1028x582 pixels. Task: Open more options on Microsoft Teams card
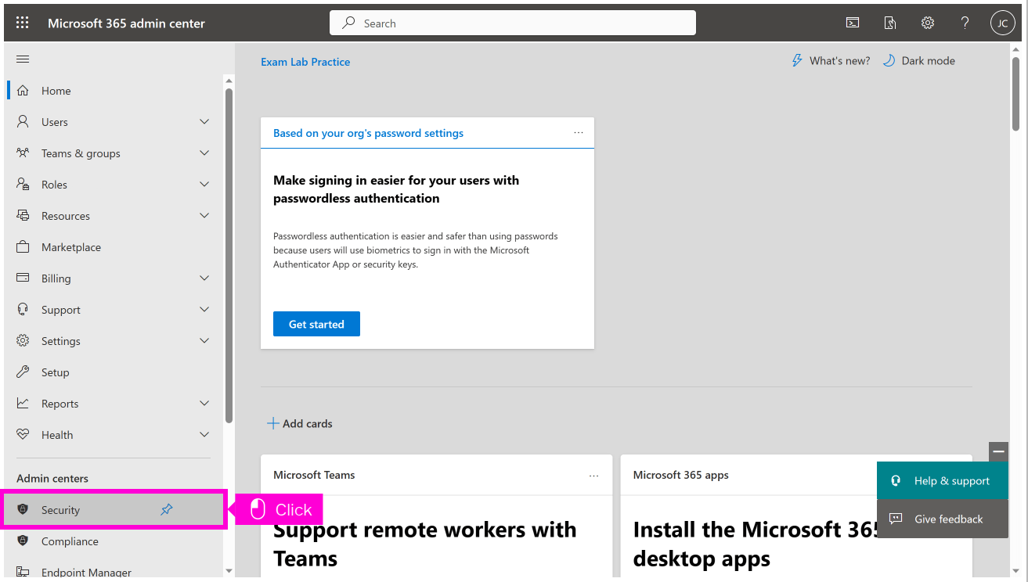click(594, 476)
